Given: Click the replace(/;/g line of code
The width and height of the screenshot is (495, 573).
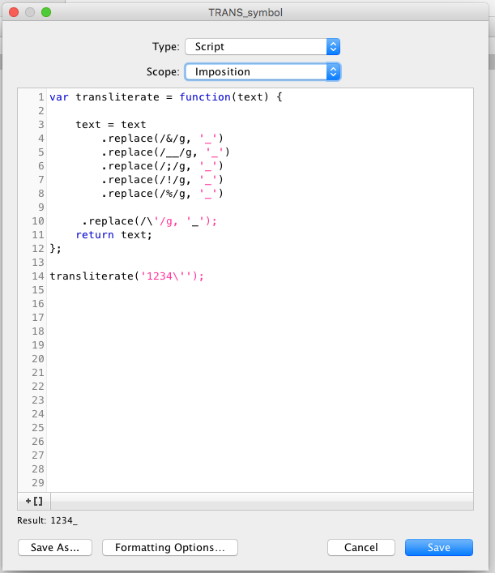Looking at the screenshot, I should (x=162, y=166).
